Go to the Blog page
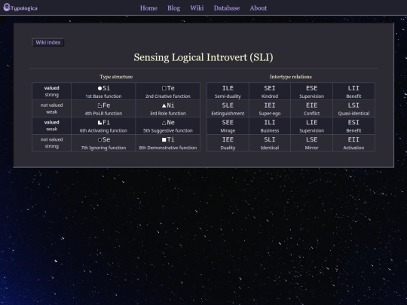407x305 pixels. point(173,8)
